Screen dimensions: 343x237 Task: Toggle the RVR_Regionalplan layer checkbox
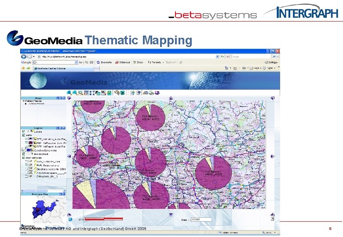[x=26, y=165]
